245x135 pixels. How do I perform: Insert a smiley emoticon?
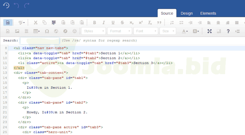click(75, 31)
